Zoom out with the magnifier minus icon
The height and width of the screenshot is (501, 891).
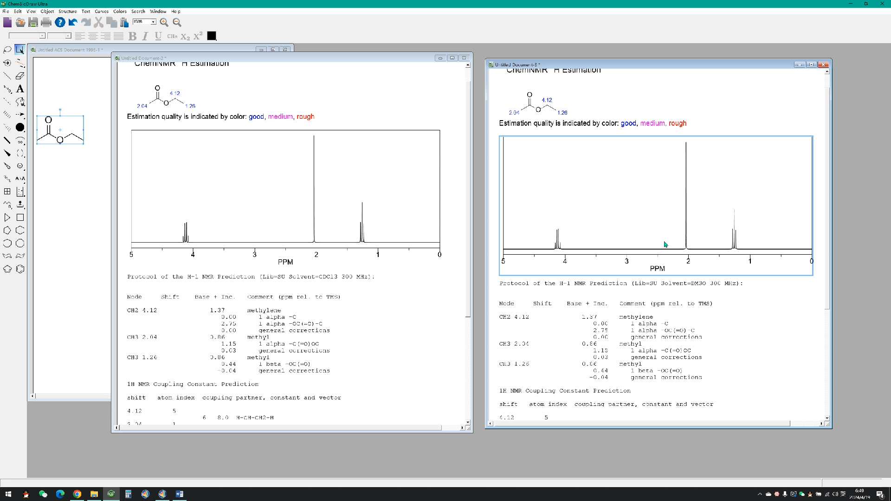tap(177, 22)
